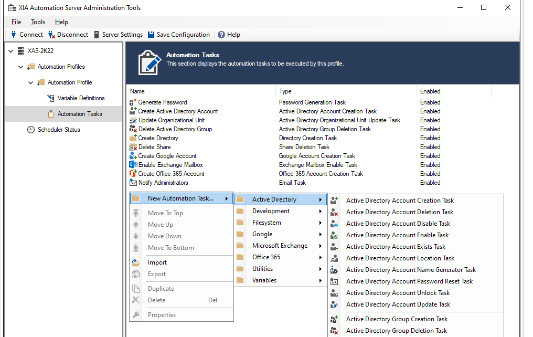Select the Scheduler Status tree label
Viewport: 533px width, 337px height.
pyautogui.click(x=59, y=130)
